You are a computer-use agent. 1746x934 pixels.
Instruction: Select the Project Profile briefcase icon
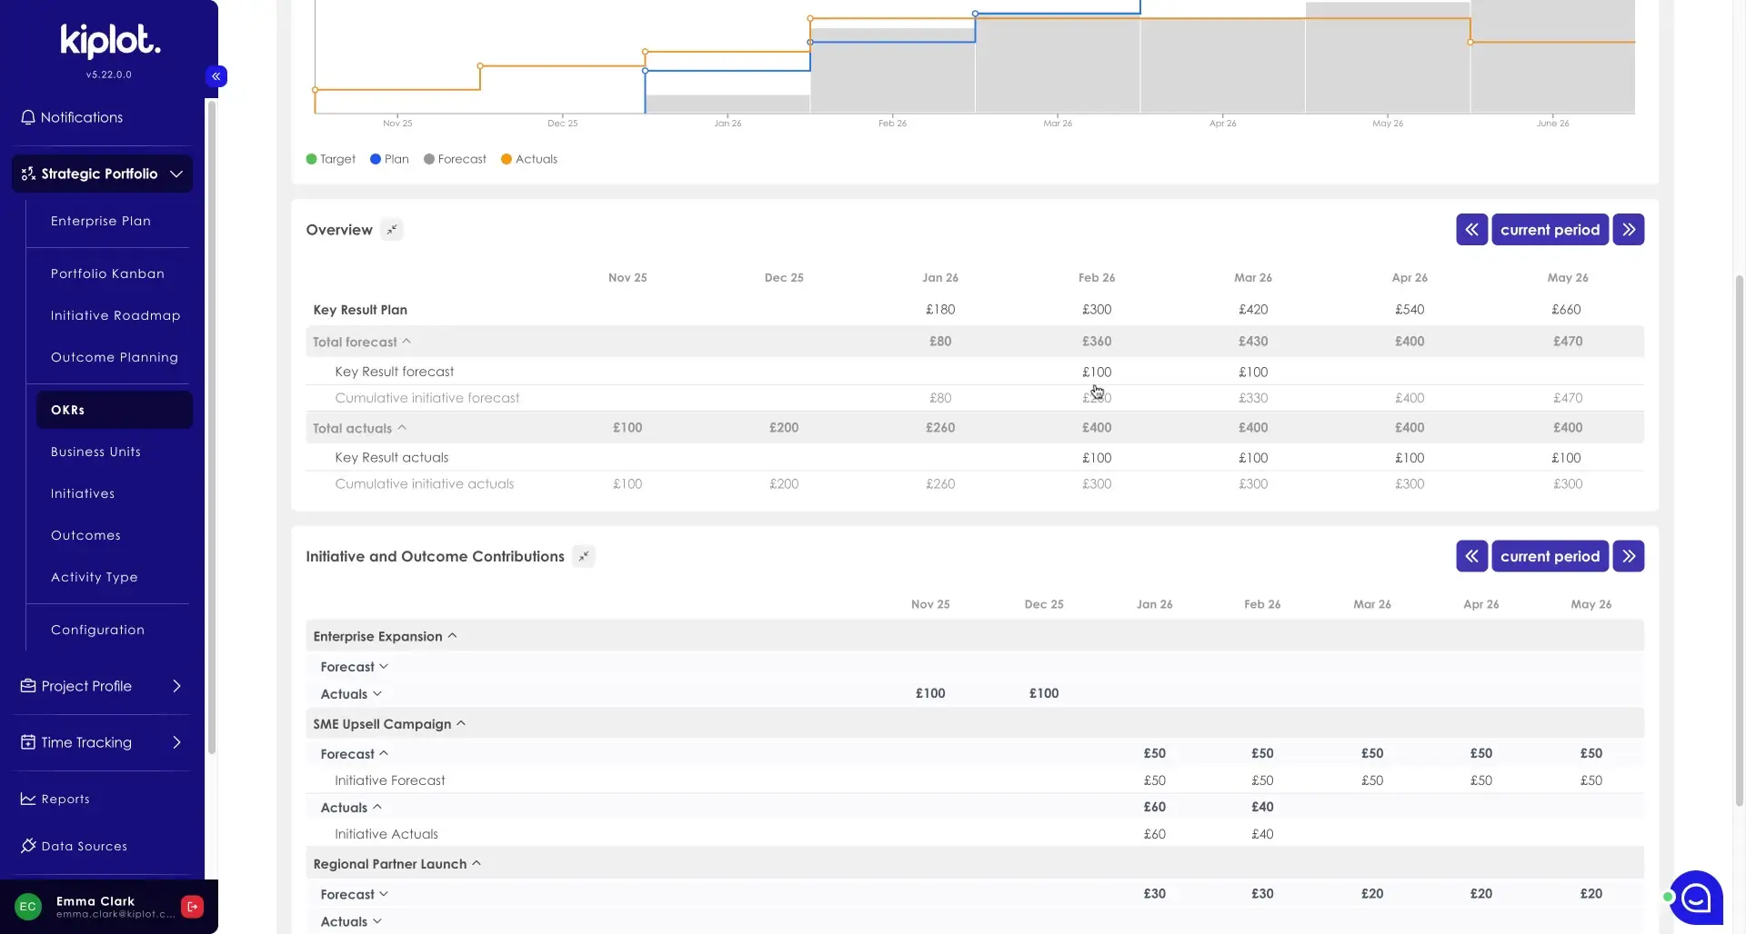pos(26,686)
